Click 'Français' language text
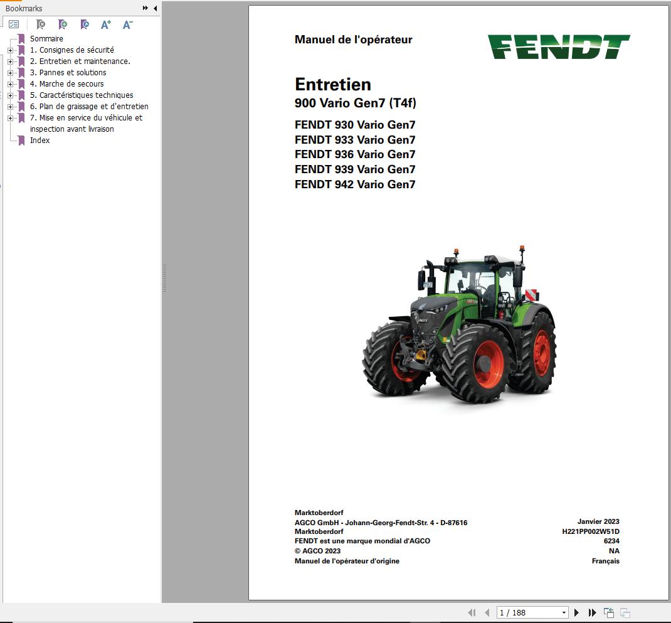Viewport: 671px width, 623px height. coord(606,561)
